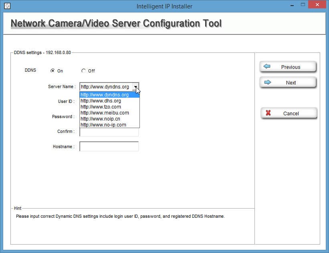Click the red X icon on Cancel
The width and height of the screenshot is (329, 253).
click(268, 113)
